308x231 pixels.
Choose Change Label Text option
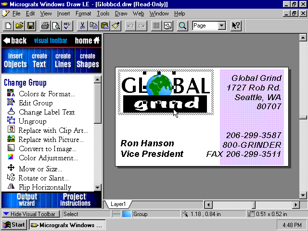[x=41, y=112]
